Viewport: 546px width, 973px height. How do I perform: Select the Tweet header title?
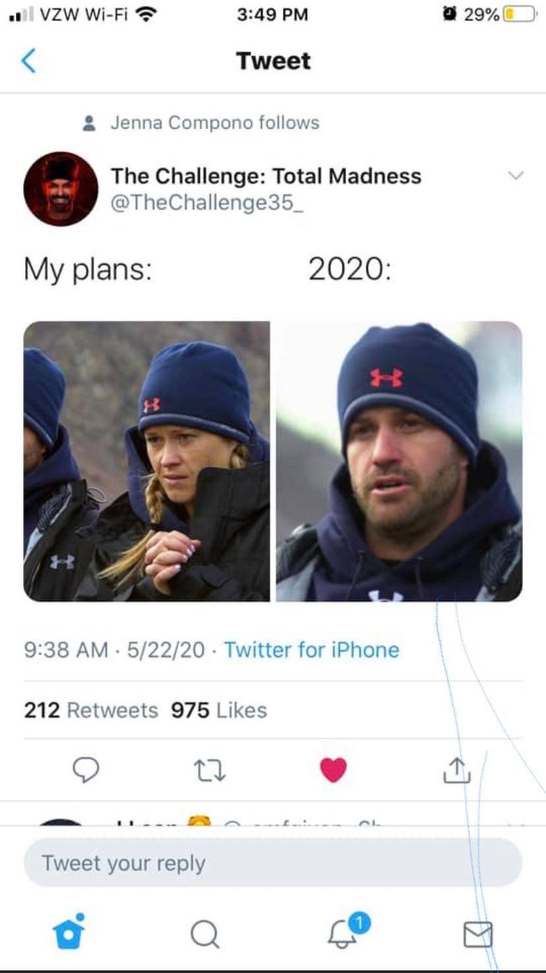pos(272,60)
